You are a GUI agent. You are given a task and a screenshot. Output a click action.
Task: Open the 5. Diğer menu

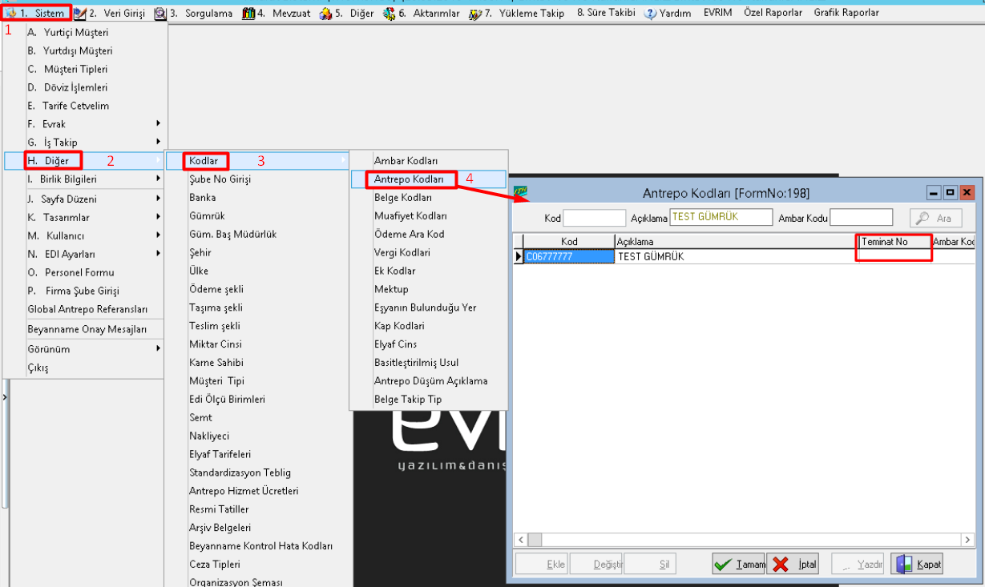click(x=346, y=13)
